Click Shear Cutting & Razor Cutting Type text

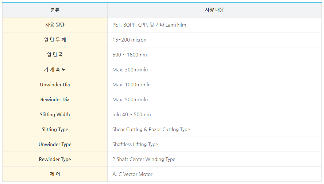pyautogui.click(x=151, y=130)
